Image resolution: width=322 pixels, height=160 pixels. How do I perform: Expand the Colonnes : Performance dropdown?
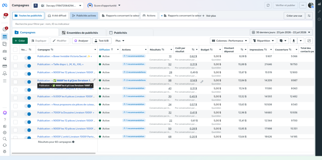(230, 41)
